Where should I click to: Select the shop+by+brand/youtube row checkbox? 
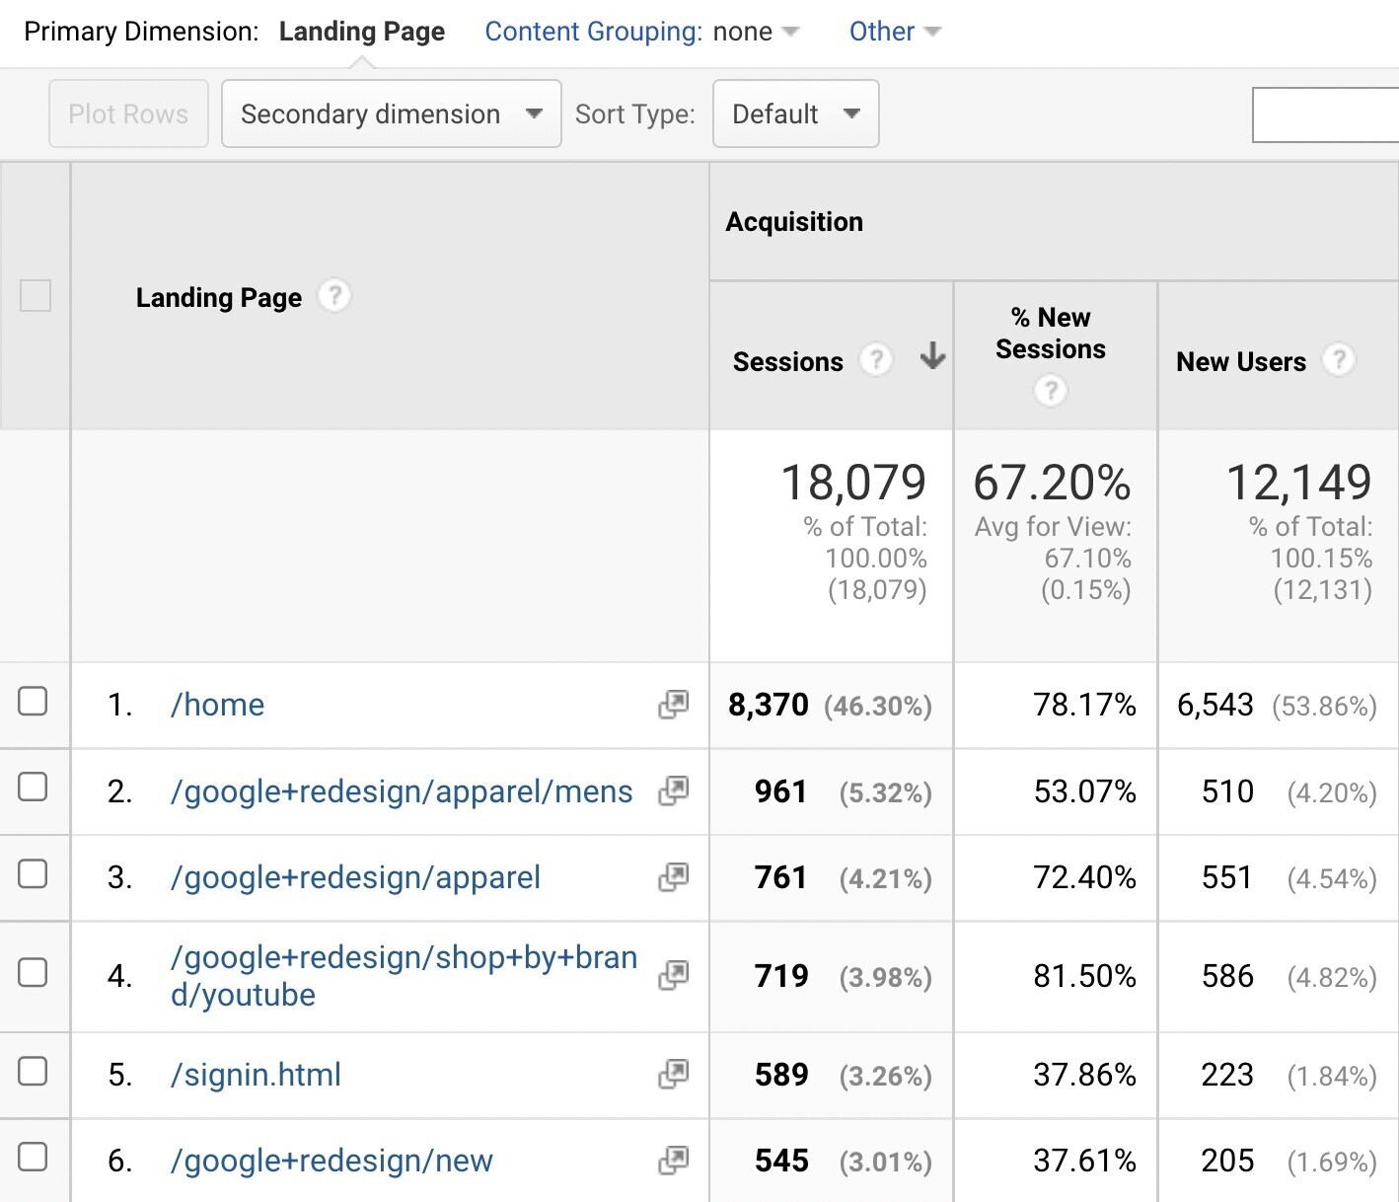[33, 972]
